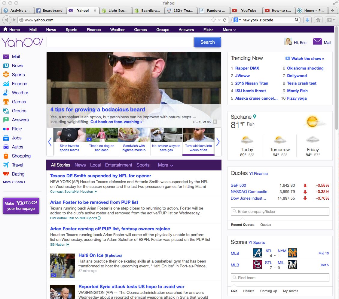339x299 pixels.
Task: Select the Travel airplane icon in the sidebar
Action: click(x=7, y=165)
